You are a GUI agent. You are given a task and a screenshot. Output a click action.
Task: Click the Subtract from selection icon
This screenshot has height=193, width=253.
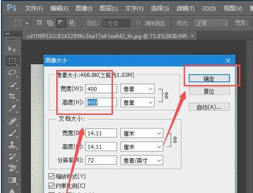click(61, 23)
